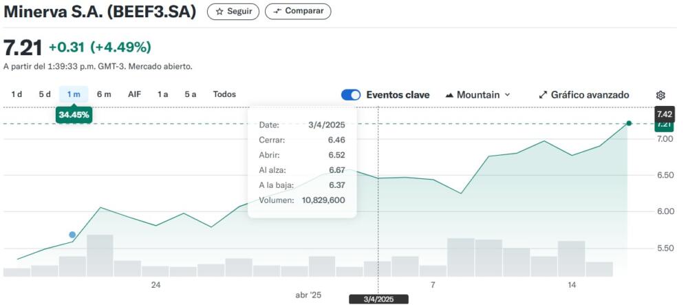Image resolution: width=688 pixels, height=305 pixels.
Task: Click the 14 date label on x-axis
Action: [572, 285]
